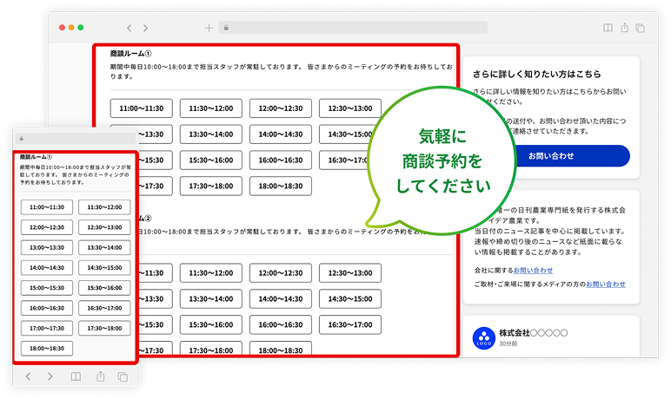671x399 pixels.
Task: Tap the share icon in the mobile bottom bar
Action: [100, 376]
